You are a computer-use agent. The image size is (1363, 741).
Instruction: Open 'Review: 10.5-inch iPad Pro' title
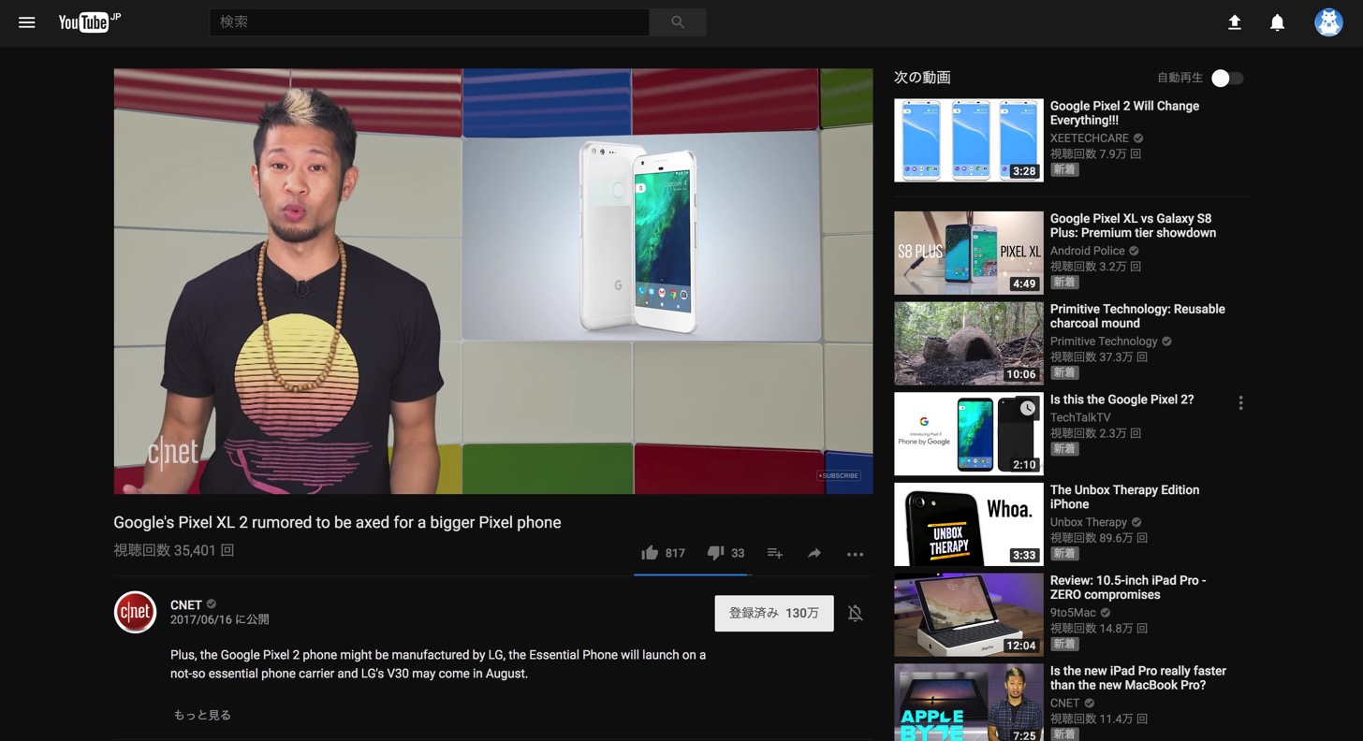click(x=1128, y=588)
